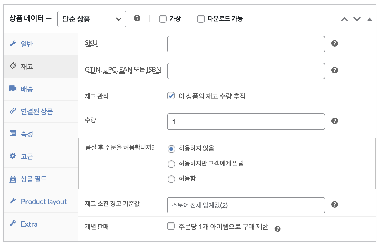Viewport: 380px width, 246px height.
Task: Click help icon next to GTIN, UPC, EAN field
Action: click(x=334, y=70)
